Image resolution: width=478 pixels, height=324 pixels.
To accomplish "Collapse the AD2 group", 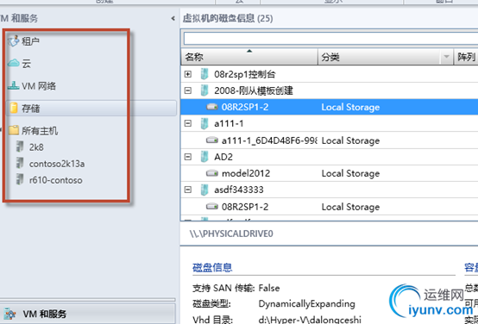I will coord(188,157).
